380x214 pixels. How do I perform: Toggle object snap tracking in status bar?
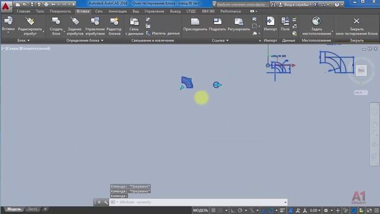[x=264, y=210]
